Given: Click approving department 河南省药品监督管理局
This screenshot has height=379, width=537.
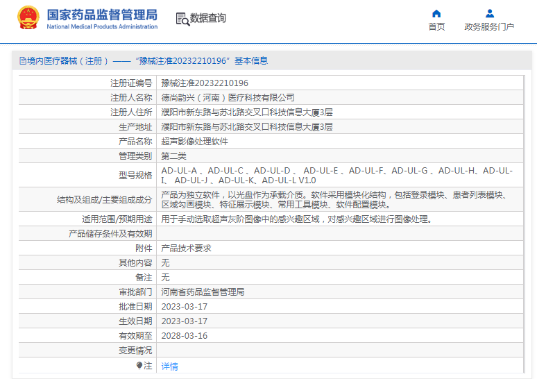Looking at the screenshot, I should tap(203, 292).
